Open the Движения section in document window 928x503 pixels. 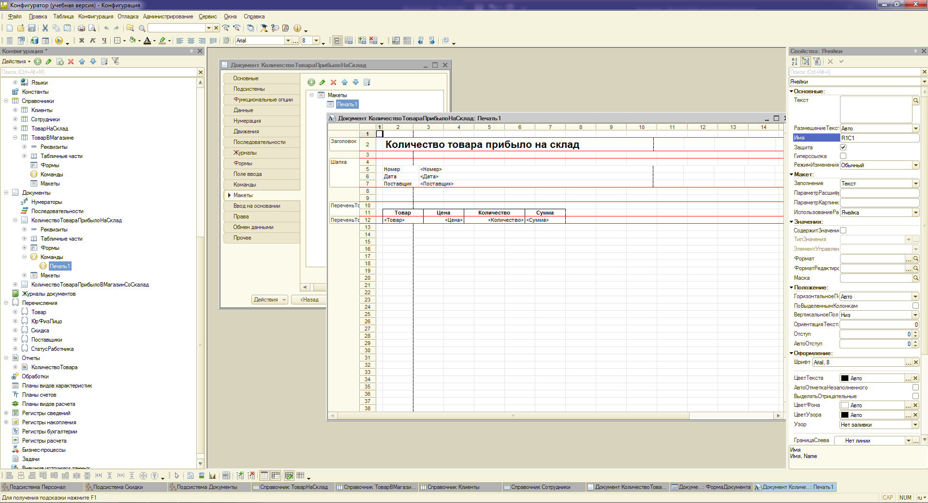tap(262, 131)
